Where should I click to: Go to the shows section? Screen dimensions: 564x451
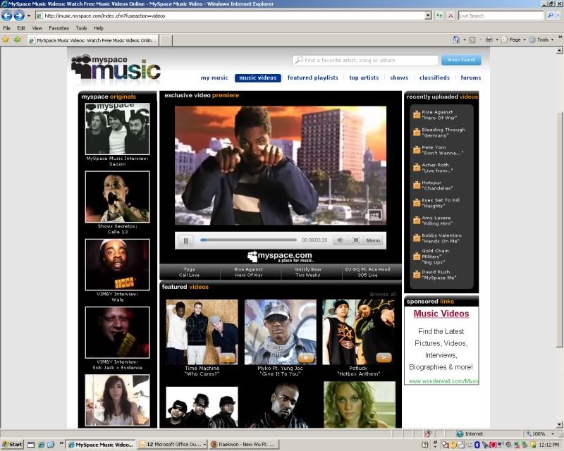point(399,78)
